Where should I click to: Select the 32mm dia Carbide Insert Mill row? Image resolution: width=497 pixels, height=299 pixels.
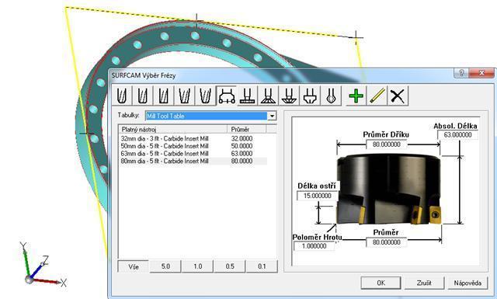(x=193, y=138)
